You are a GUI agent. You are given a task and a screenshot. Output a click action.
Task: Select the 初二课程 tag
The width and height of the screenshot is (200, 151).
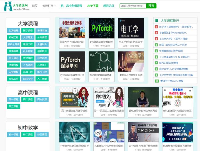click(28, 135)
